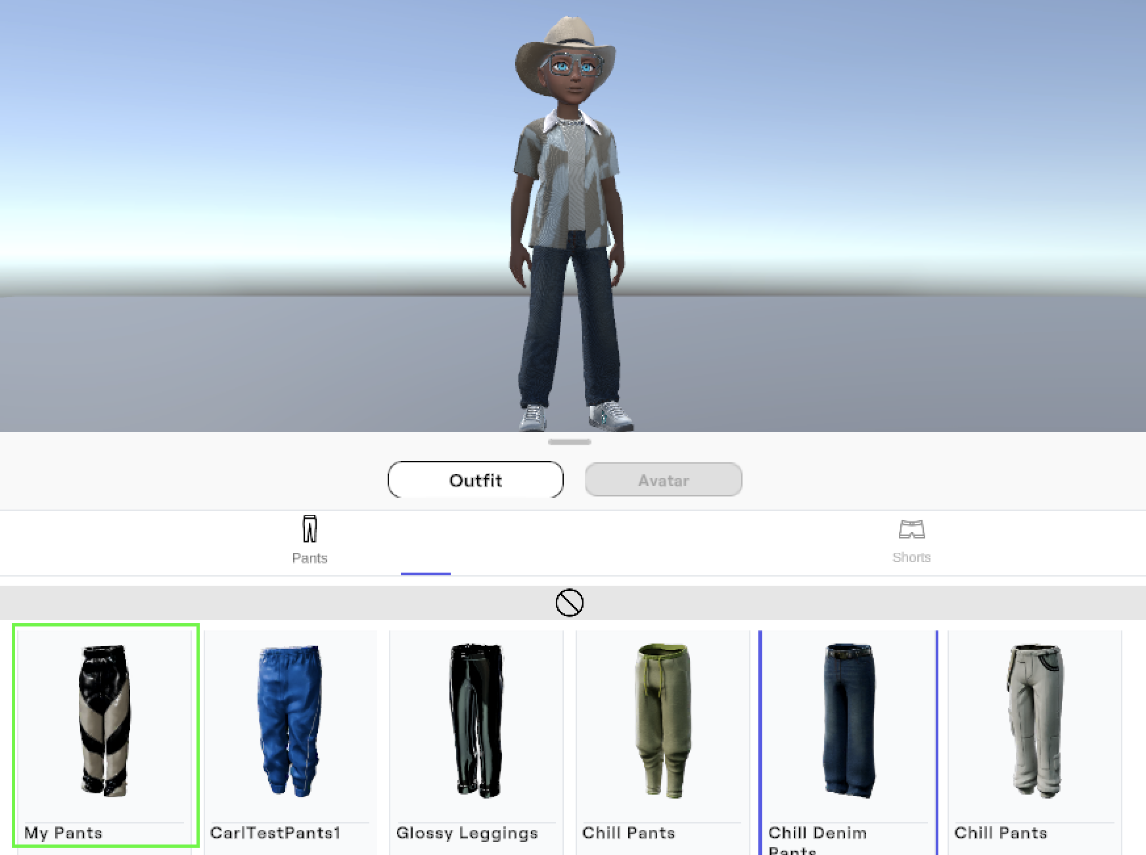
Task: Tap the shorts outline icon on the right
Action: pos(912,531)
